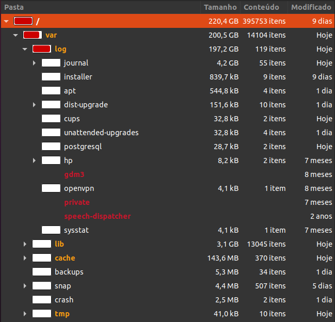Click 14104 itens in var row
This screenshot has height=322, width=335.
(266, 35)
